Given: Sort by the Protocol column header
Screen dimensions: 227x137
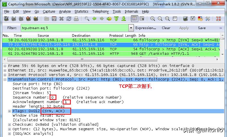Looking at the screenshot, I should (116, 36).
